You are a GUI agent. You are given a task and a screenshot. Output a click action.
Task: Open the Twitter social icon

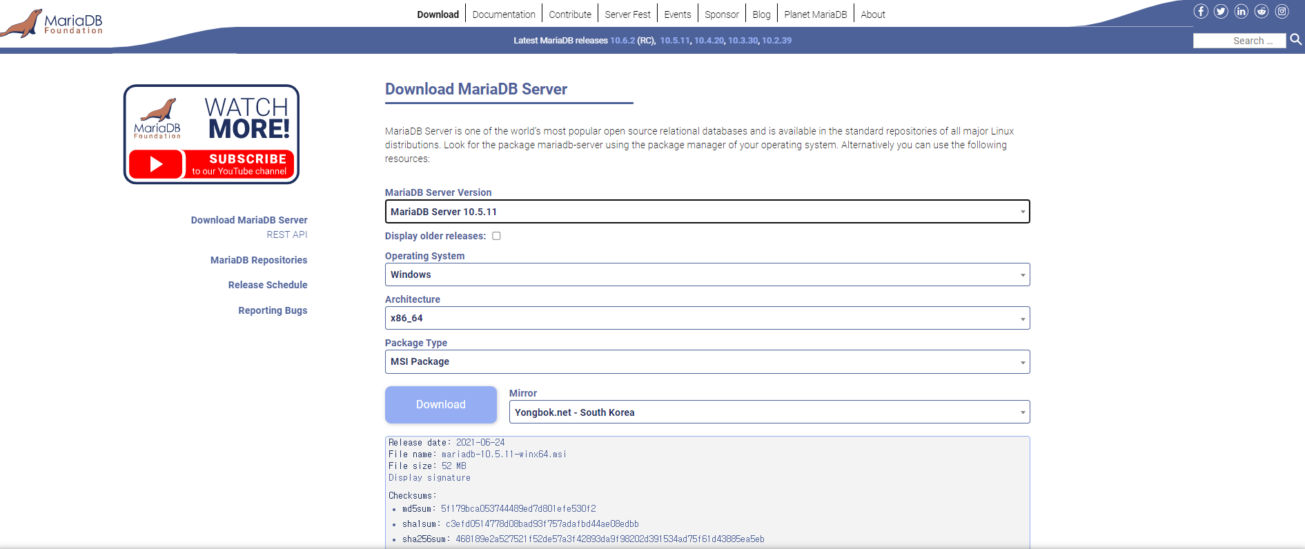[1221, 11]
